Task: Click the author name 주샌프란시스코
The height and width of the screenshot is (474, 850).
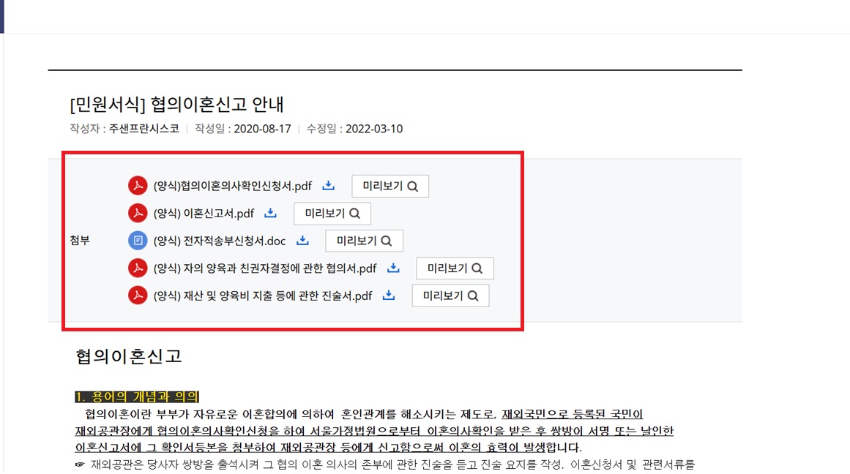Action: tap(143, 129)
